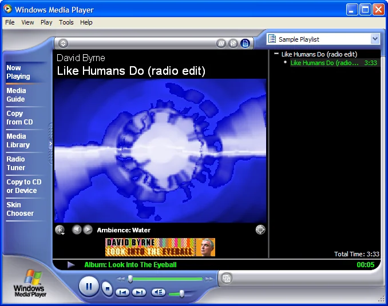This screenshot has height=306, width=388.
Task: Open the Help menu
Action: [86, 22]
